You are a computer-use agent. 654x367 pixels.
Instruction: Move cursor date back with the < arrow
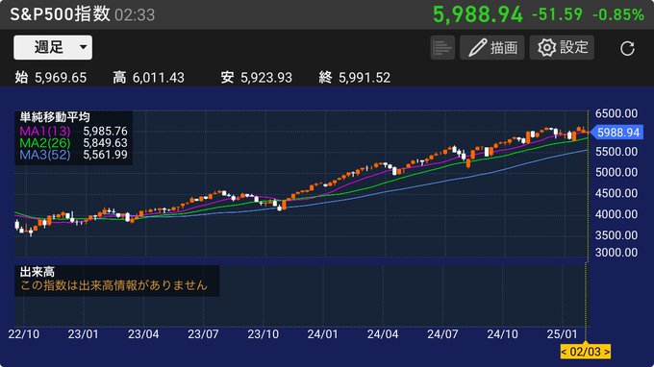(x=564, y=352)
